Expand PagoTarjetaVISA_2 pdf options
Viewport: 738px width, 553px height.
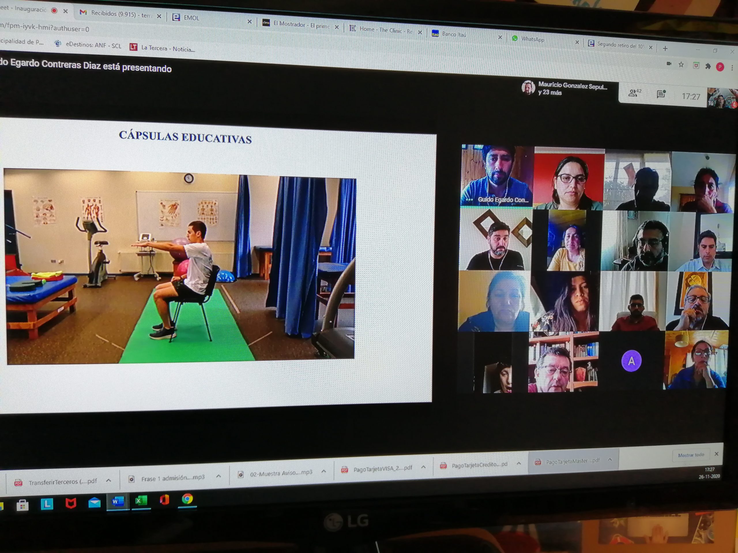pyautogui.click(x=423, y=467)
